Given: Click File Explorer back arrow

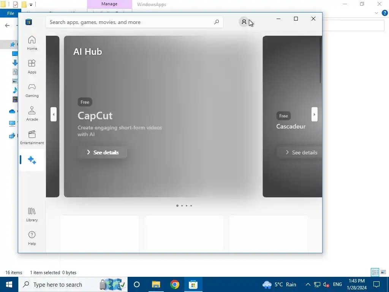Looking at the screenshot, I should click(x=7, y=25).
